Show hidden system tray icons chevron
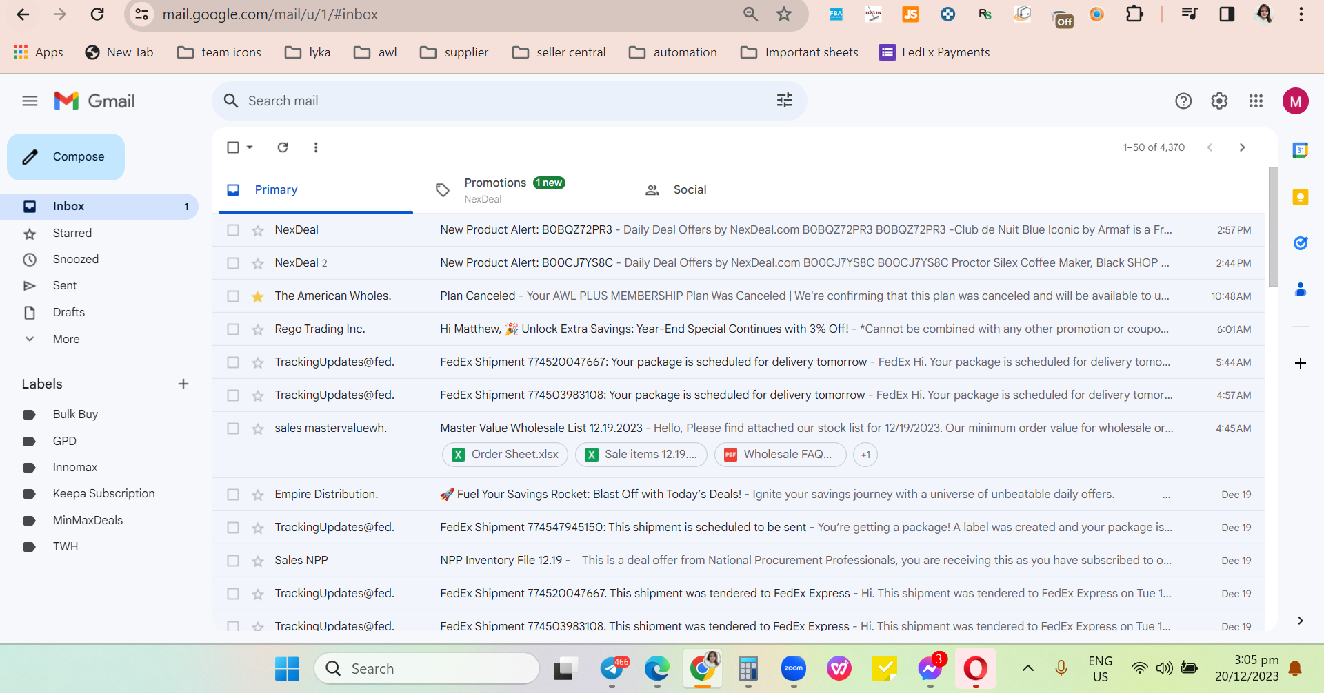Screen dimensions: 1324x693 pyautogui.click(x=1027, y=668)
